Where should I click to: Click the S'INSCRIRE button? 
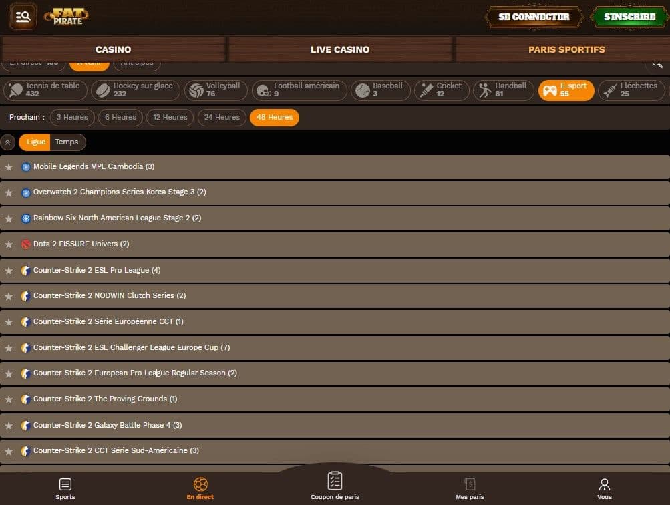[x=629, y=17]
